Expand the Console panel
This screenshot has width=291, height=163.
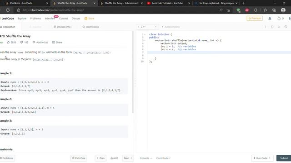tap(145, 158)
